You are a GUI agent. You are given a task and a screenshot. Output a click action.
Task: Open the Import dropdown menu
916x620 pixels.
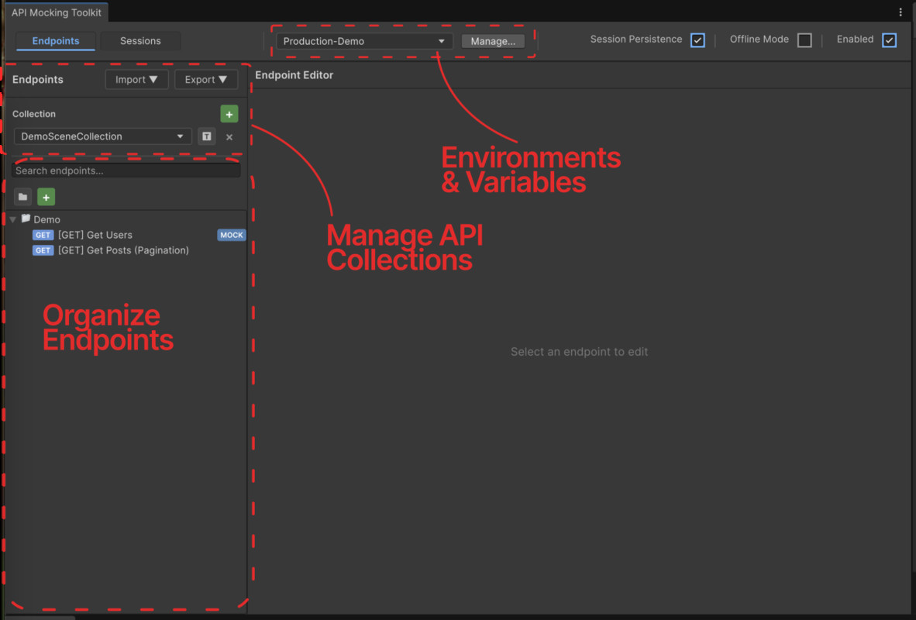tap(136, 80)
